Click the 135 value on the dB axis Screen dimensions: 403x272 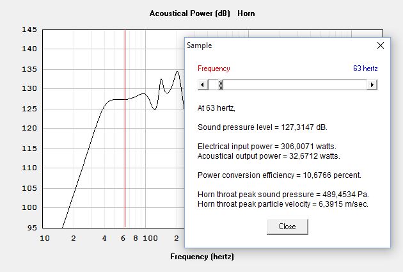click(29, 69)
